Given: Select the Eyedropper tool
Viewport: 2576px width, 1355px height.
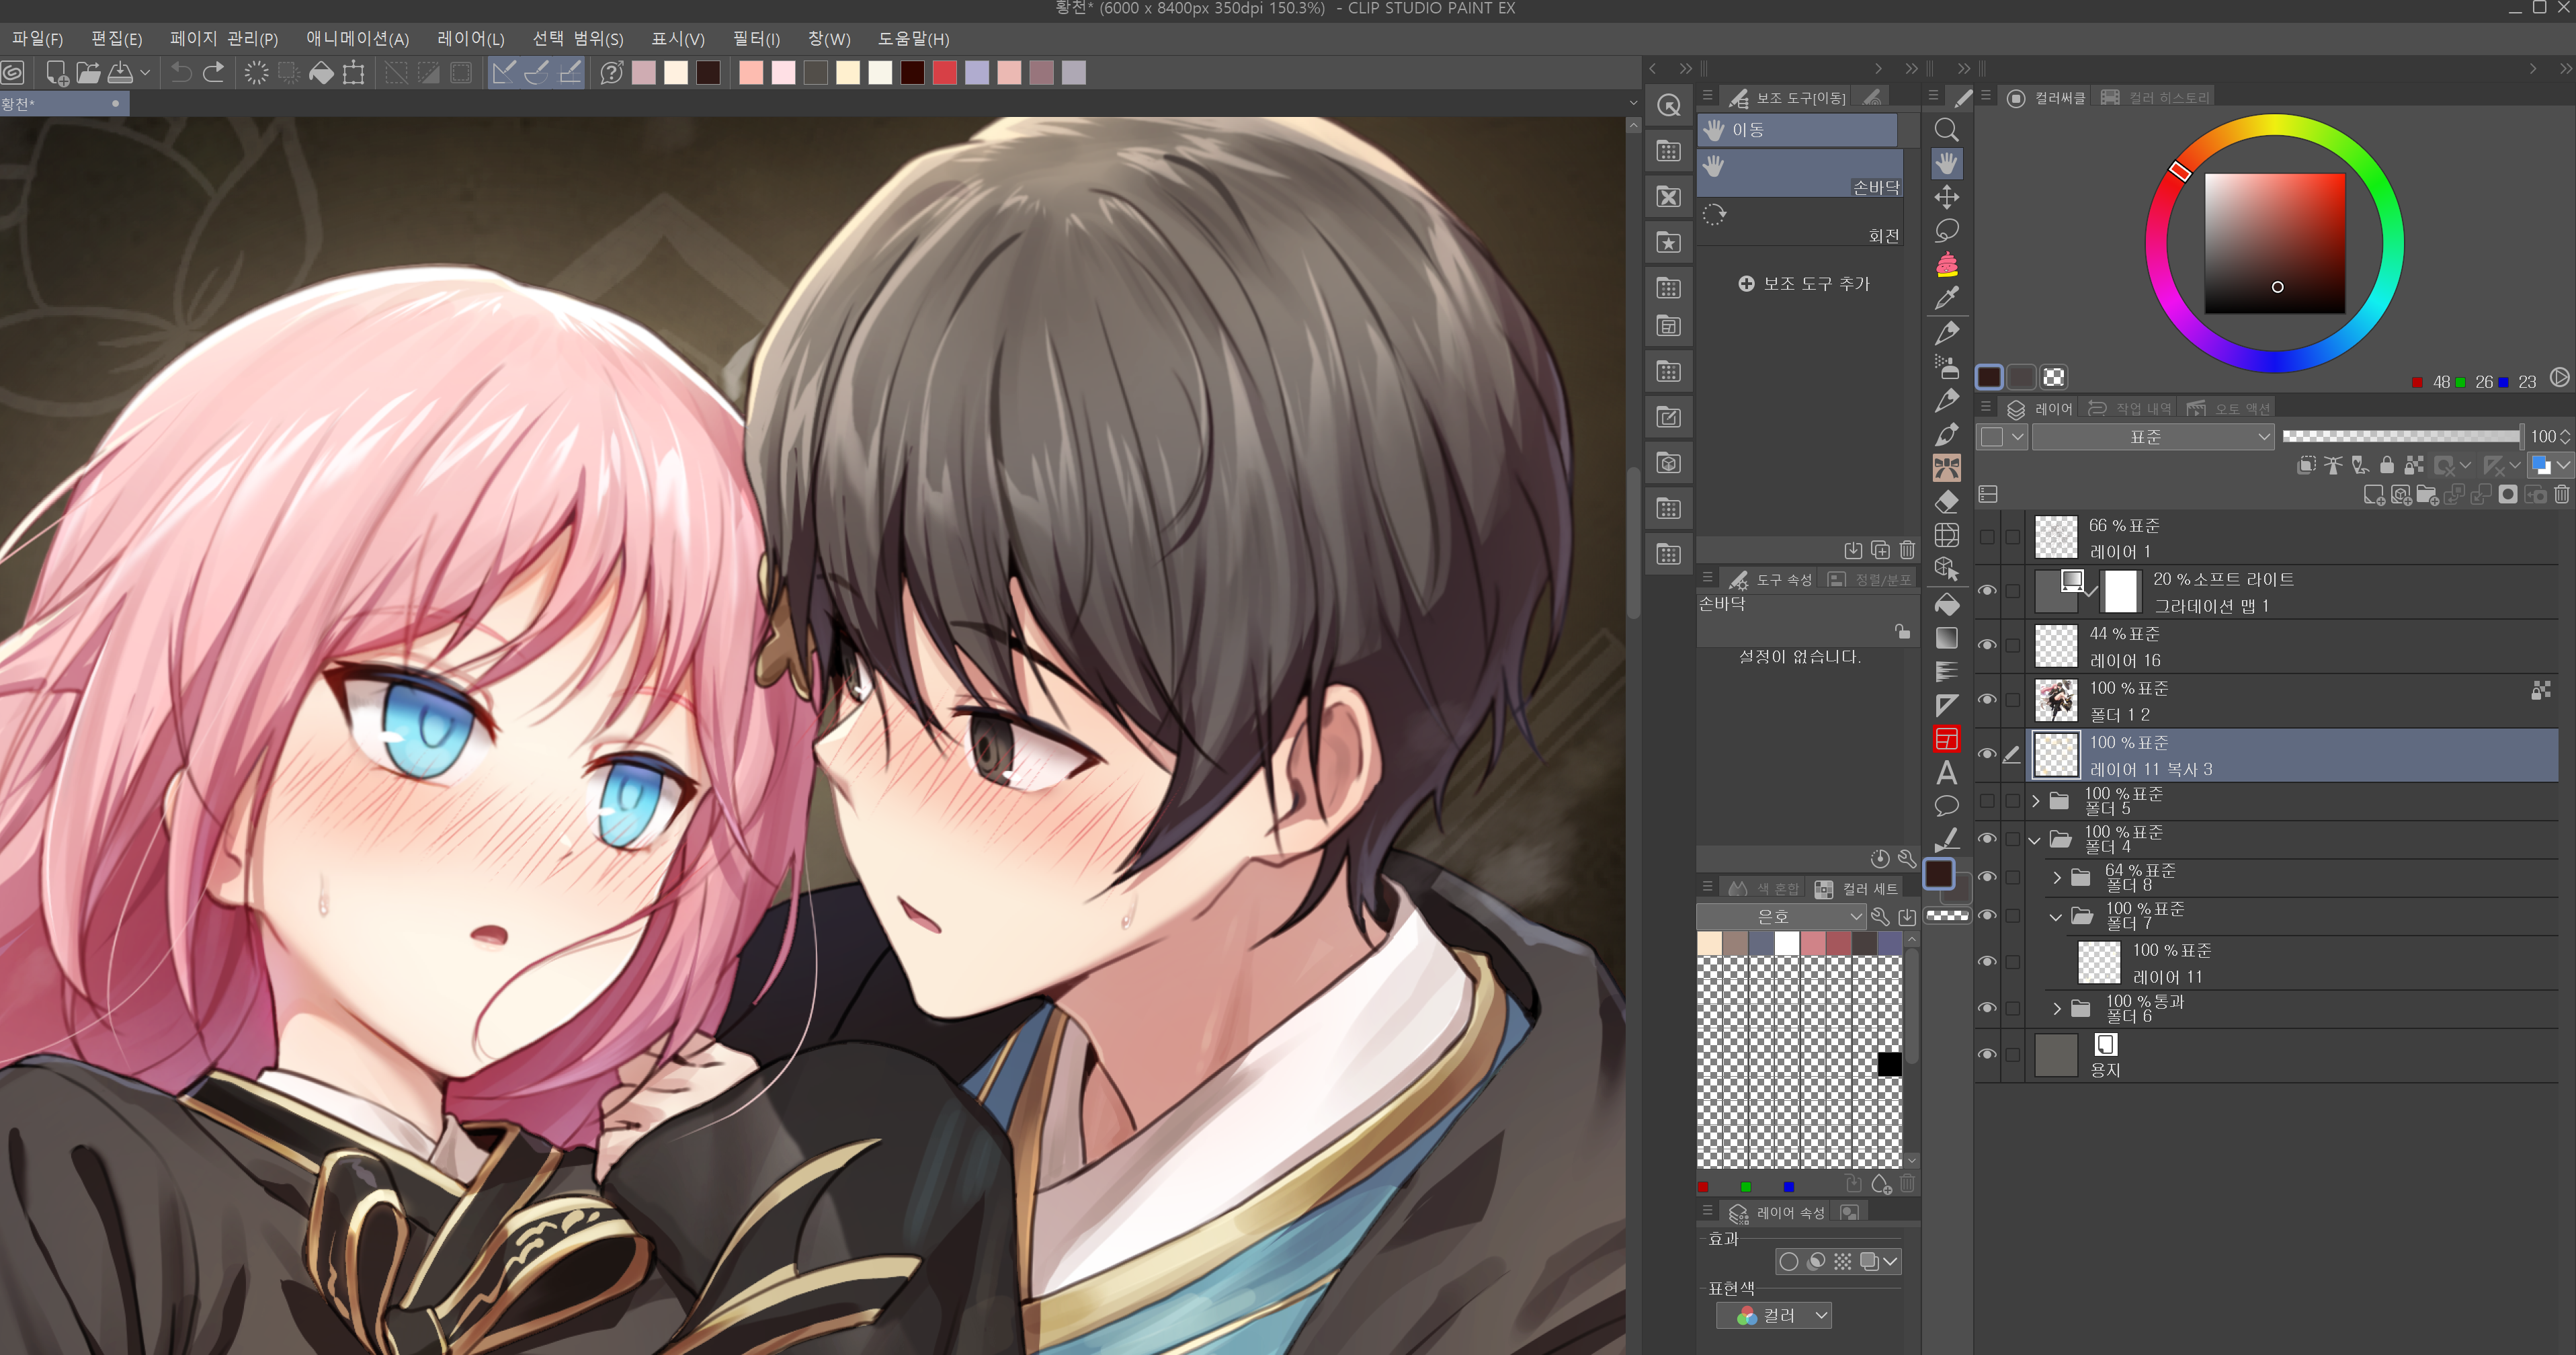Looking at the screenshot, I should click(x=1946, y=297).
